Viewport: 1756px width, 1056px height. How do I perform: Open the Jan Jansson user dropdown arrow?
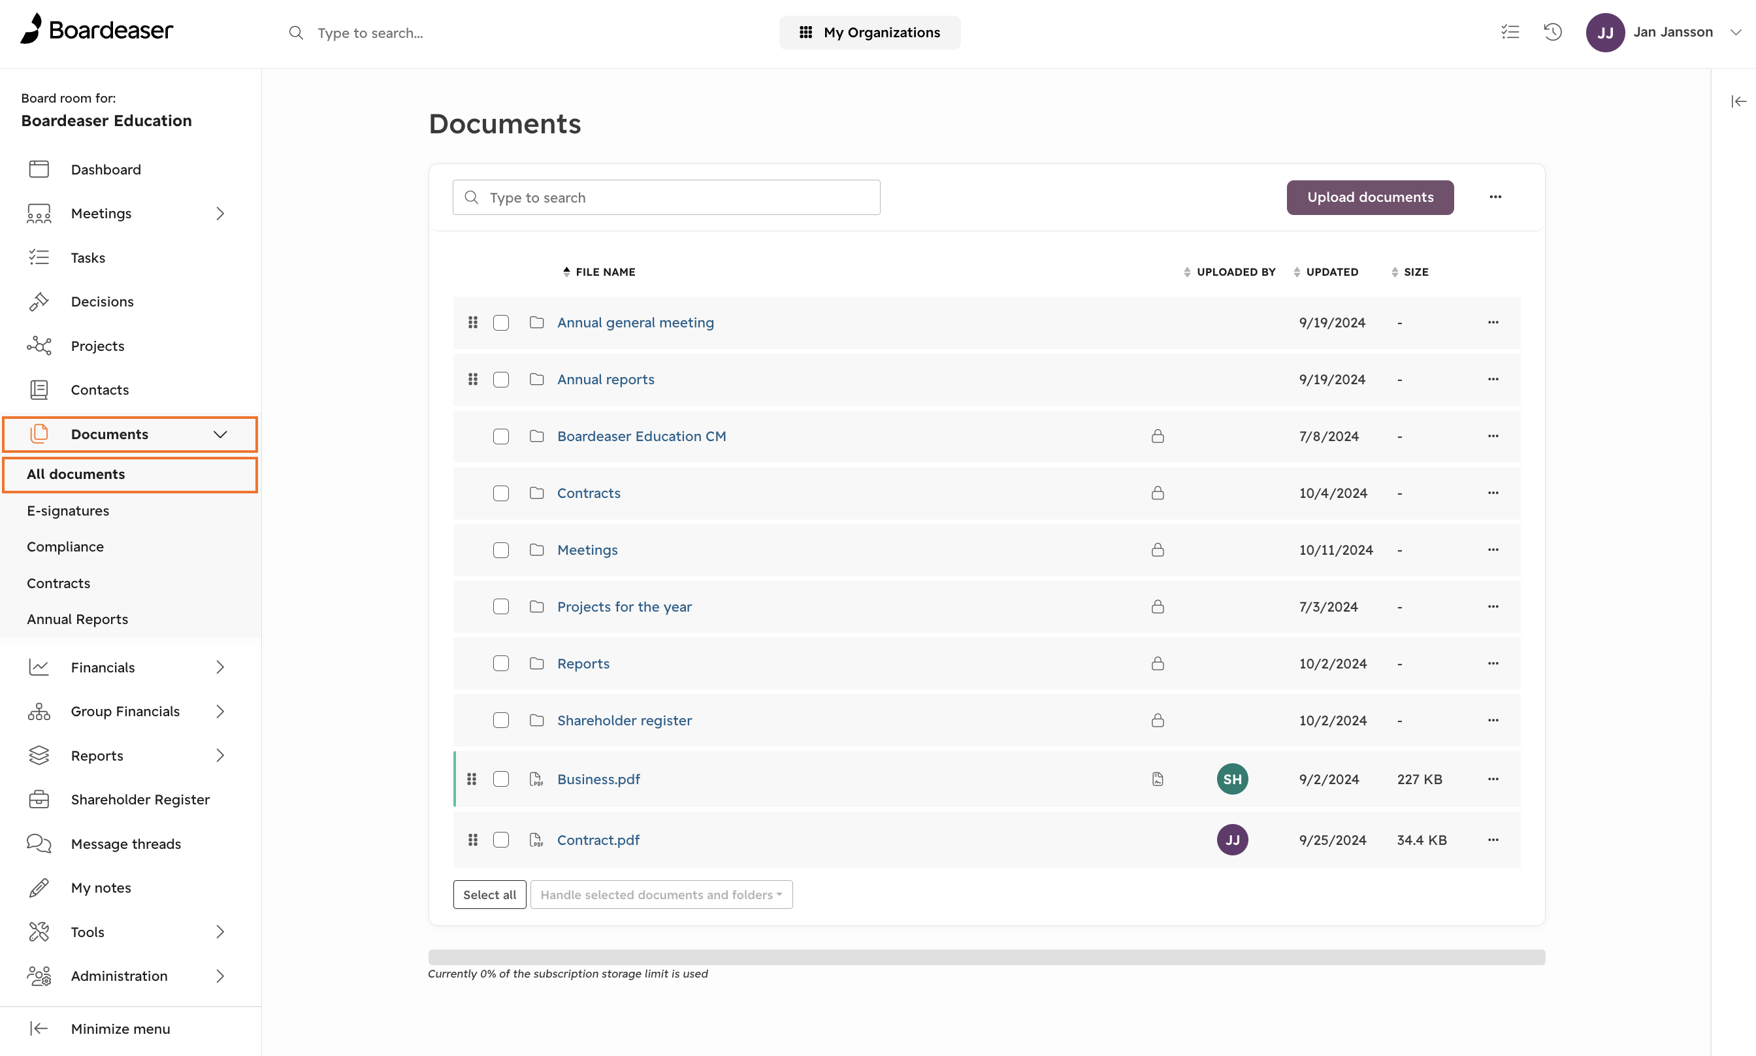(x=1735, y=32)
